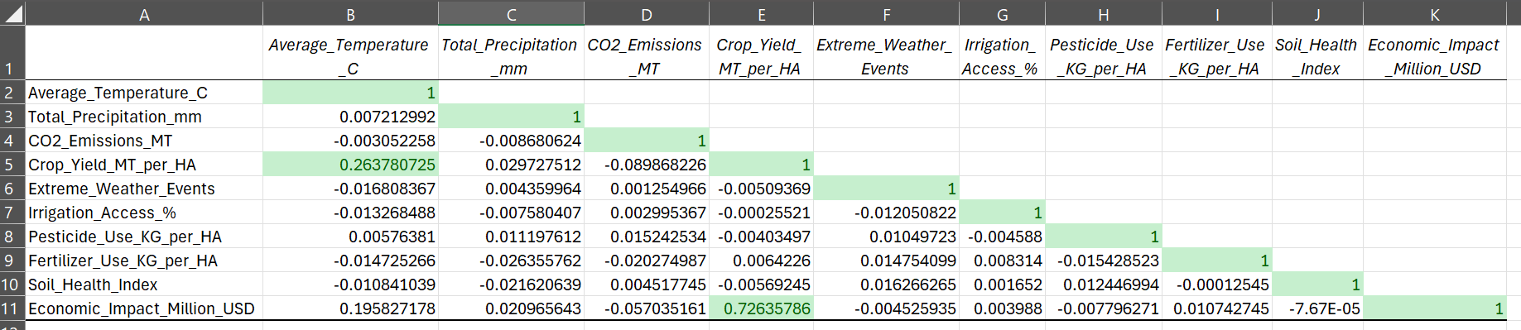Select column G header

pyautogui.click(x=1002, y=14)
